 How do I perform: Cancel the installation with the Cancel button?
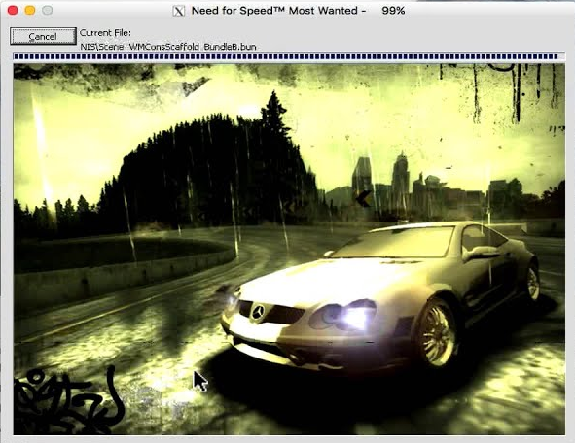[43, 36]
